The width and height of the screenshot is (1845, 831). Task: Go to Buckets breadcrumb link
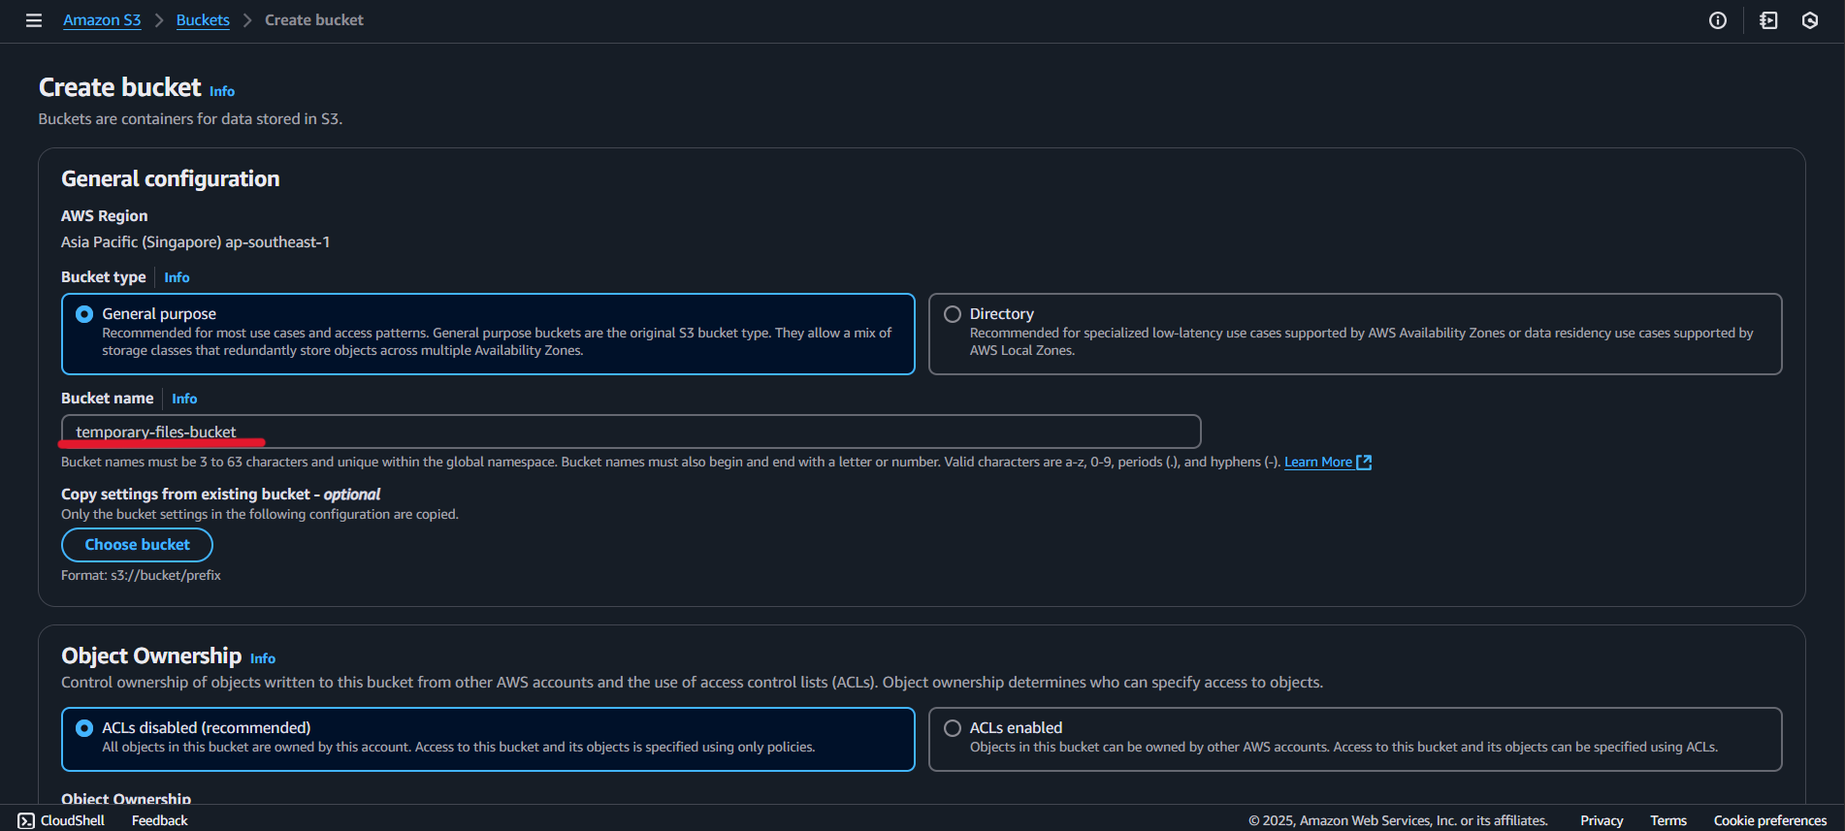tap(203, 20)
